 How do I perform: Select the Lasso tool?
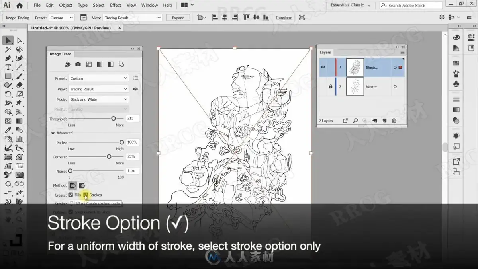coord(19,50)
